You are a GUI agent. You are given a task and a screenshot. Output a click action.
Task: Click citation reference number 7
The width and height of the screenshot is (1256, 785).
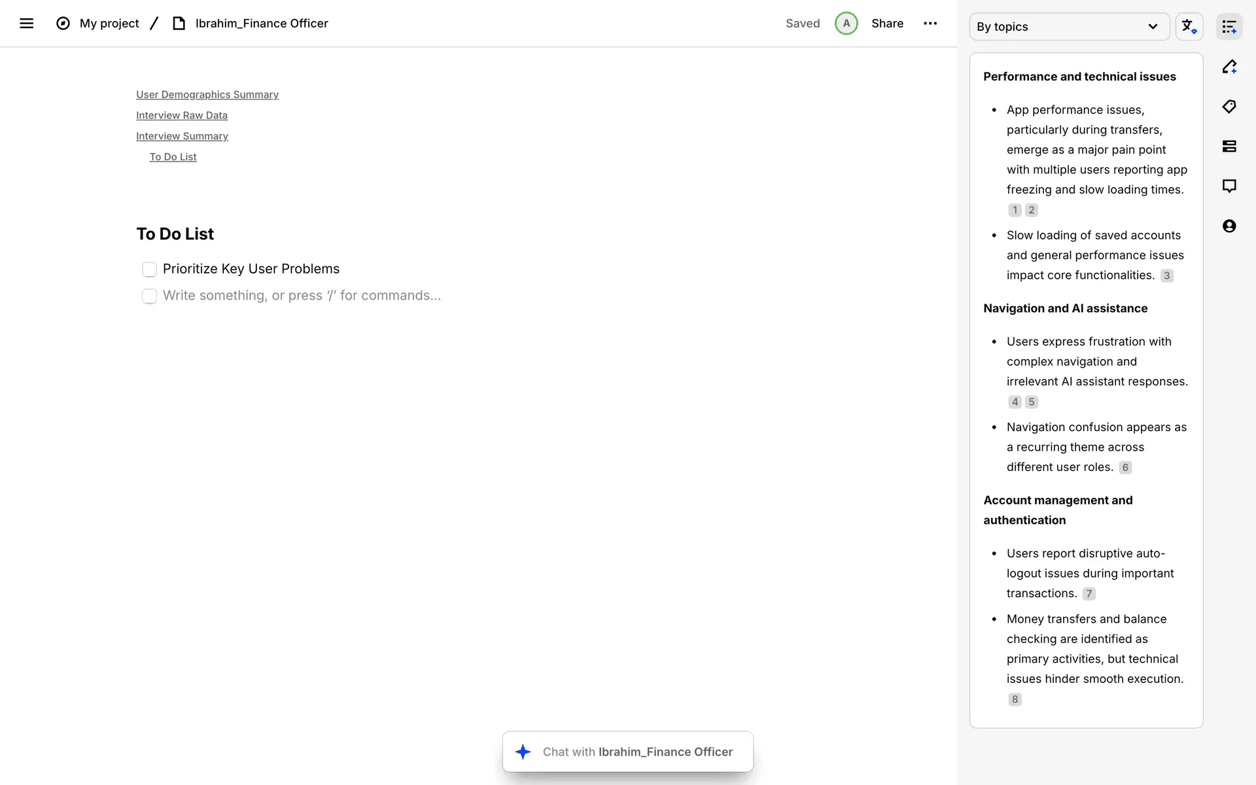[x=1089, y=594]
